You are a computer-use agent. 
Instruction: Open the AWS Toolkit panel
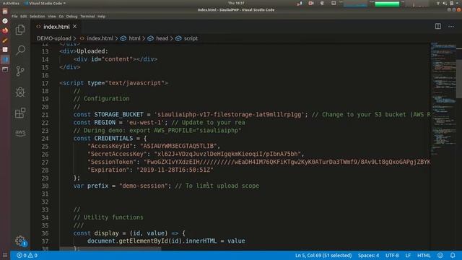(20, 133)
